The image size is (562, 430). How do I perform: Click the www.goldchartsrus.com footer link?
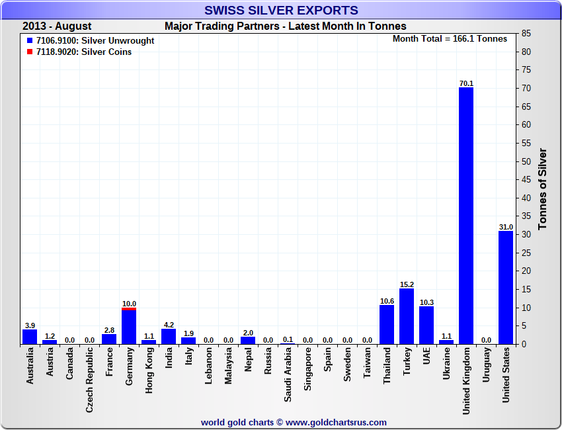[x=336, y=422]
